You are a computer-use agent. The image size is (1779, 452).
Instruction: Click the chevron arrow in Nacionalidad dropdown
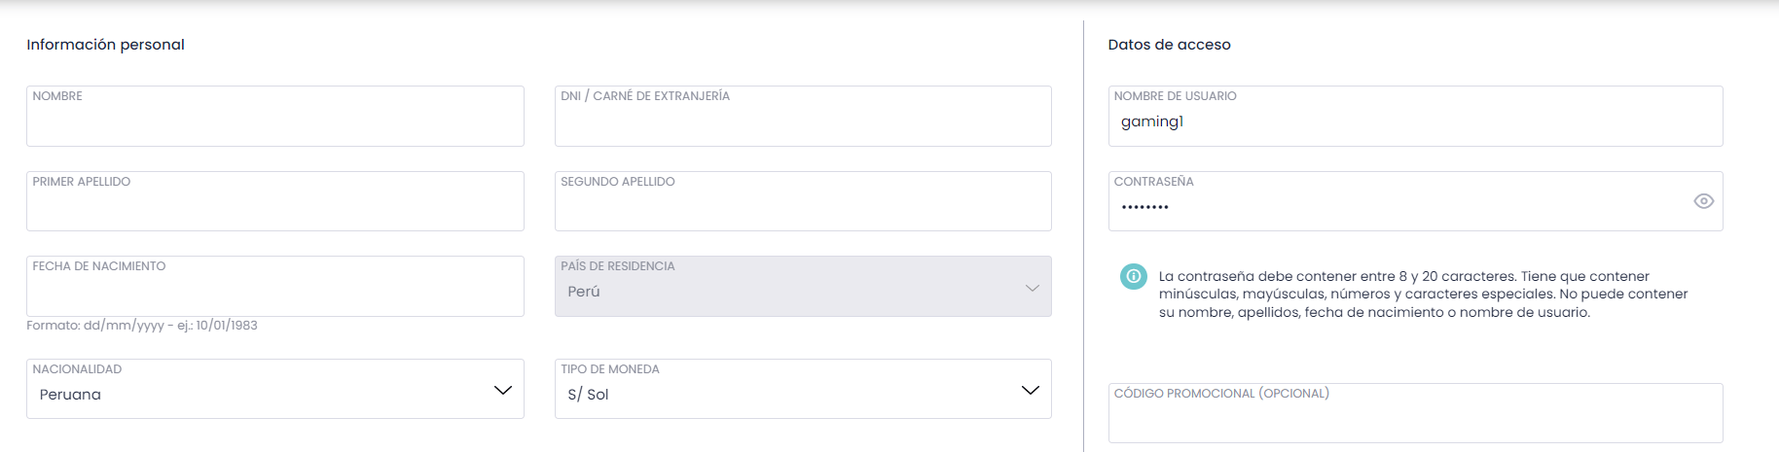pyautogui.click(x=502, y=390)
